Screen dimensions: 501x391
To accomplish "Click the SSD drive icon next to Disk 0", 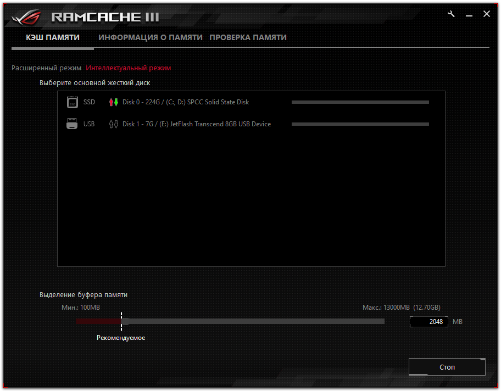I will coord(72,102).
